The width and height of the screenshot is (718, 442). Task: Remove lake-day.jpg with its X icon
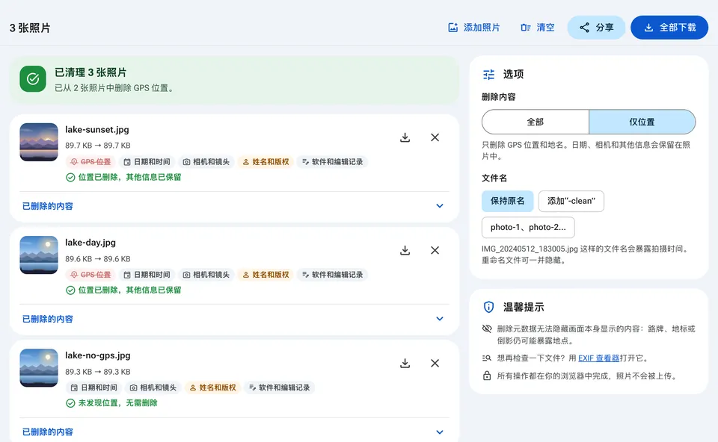pos(435,250)
